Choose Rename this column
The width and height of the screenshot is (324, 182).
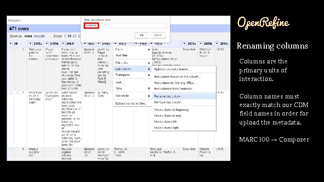point(184,96)
